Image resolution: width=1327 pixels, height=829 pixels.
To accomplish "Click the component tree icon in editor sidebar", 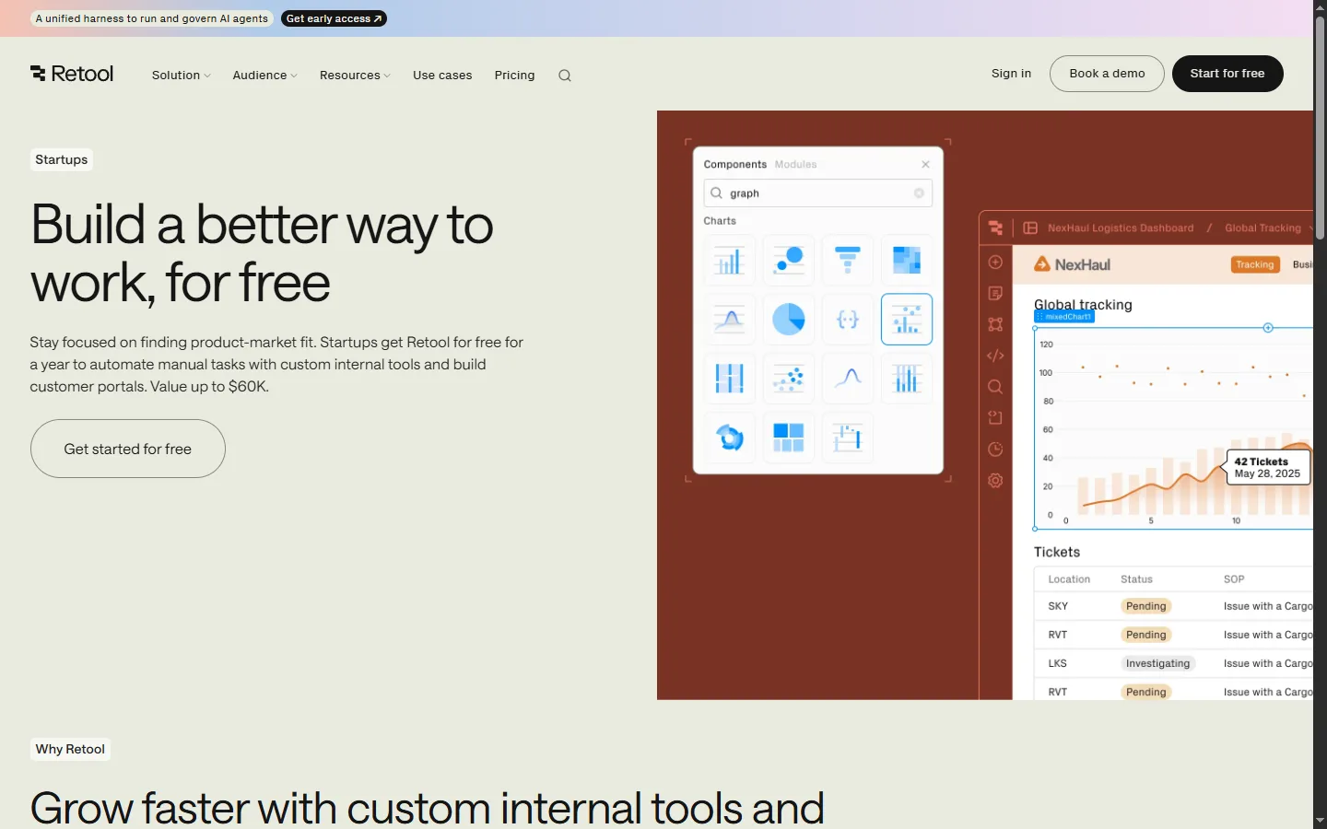I will 995,324.
